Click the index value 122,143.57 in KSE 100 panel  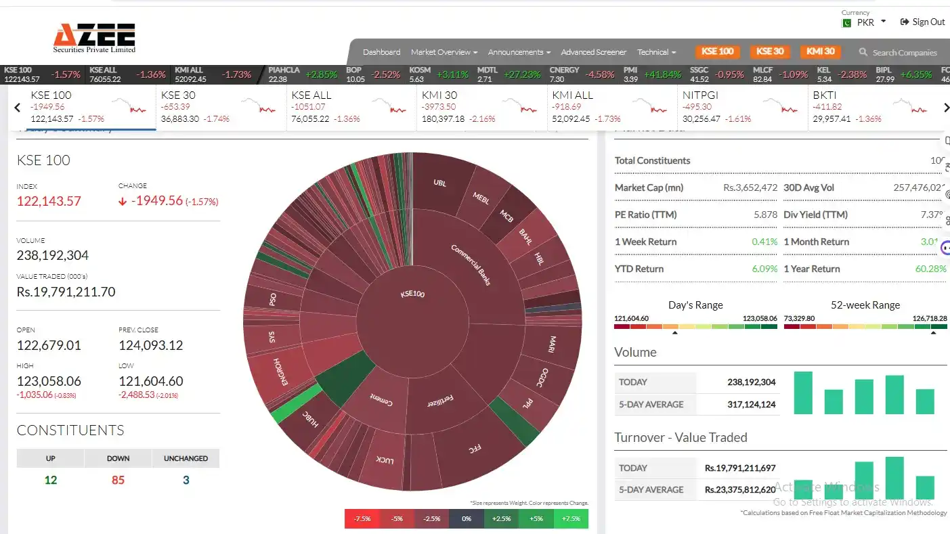pyautogui.click(x=49, y=201)
